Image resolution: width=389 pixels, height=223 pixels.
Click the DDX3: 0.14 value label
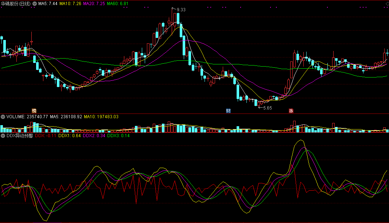point(118,136)
